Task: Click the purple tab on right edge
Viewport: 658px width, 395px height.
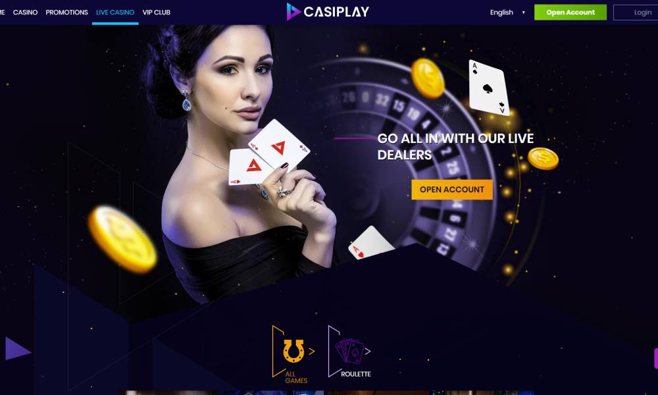Action: [656, 359]
